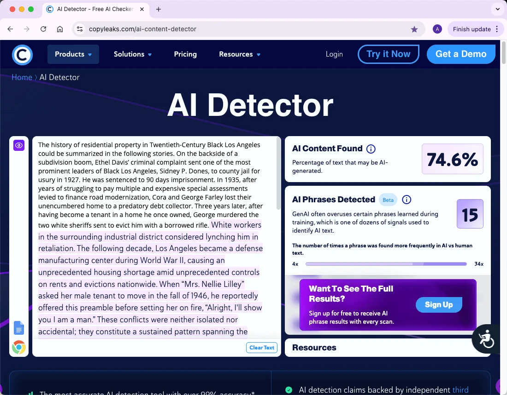Open info icon beside AI Content Found
This screenshot has width=507, height=395.
click(371, 149)
